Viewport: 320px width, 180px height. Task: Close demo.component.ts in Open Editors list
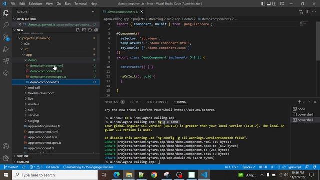coord(20,24)
